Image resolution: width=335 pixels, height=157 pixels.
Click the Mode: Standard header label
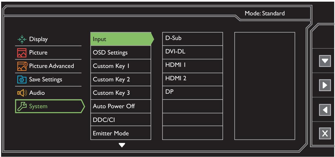click(264, 13)
